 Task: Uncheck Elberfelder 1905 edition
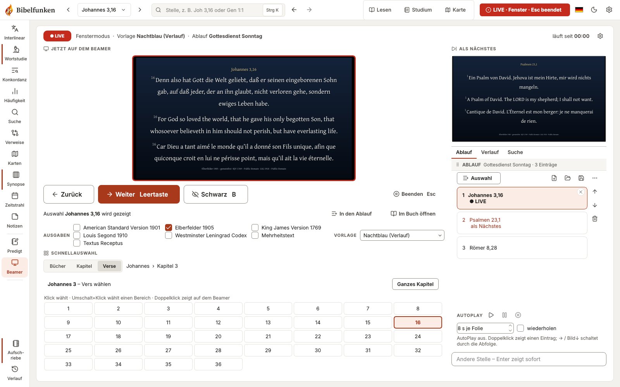(x=169, y=228)
